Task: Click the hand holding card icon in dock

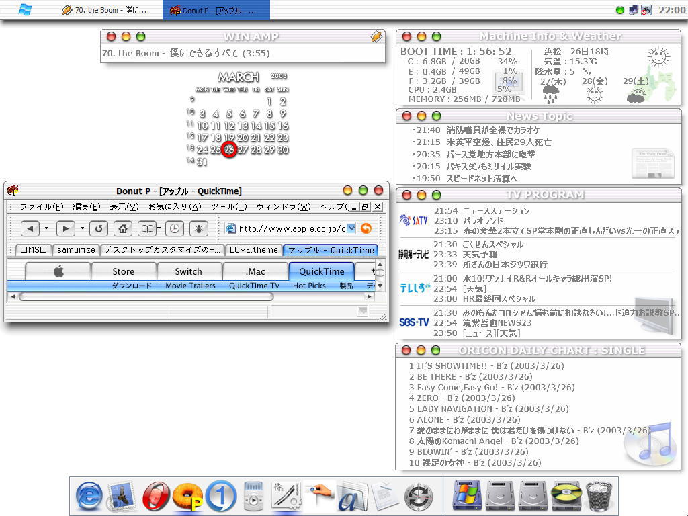Action: click(320, 492)
